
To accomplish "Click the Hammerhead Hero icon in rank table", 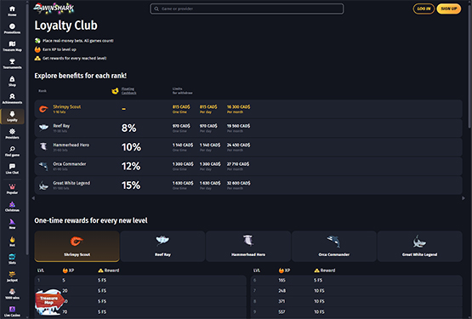I will (43, 146).
